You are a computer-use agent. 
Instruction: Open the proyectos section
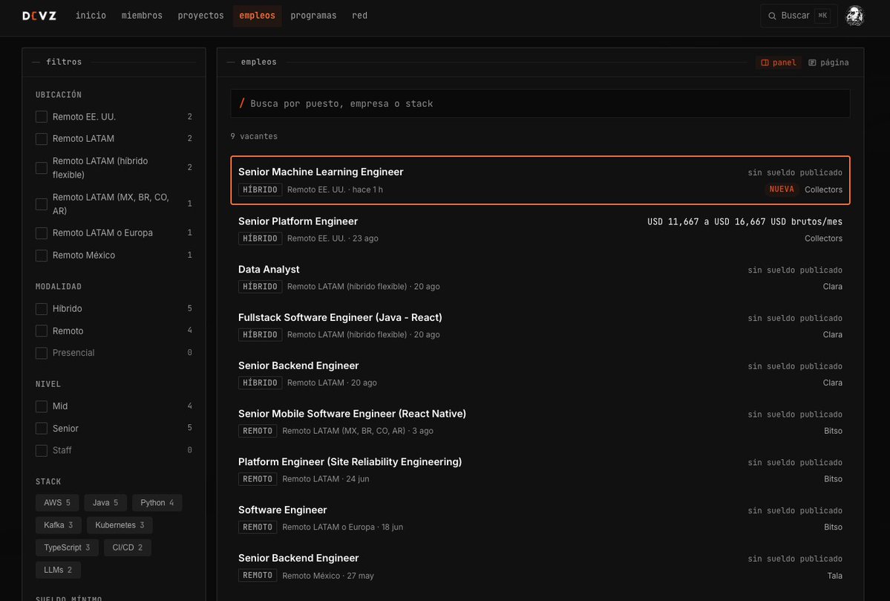coord(201,16)
